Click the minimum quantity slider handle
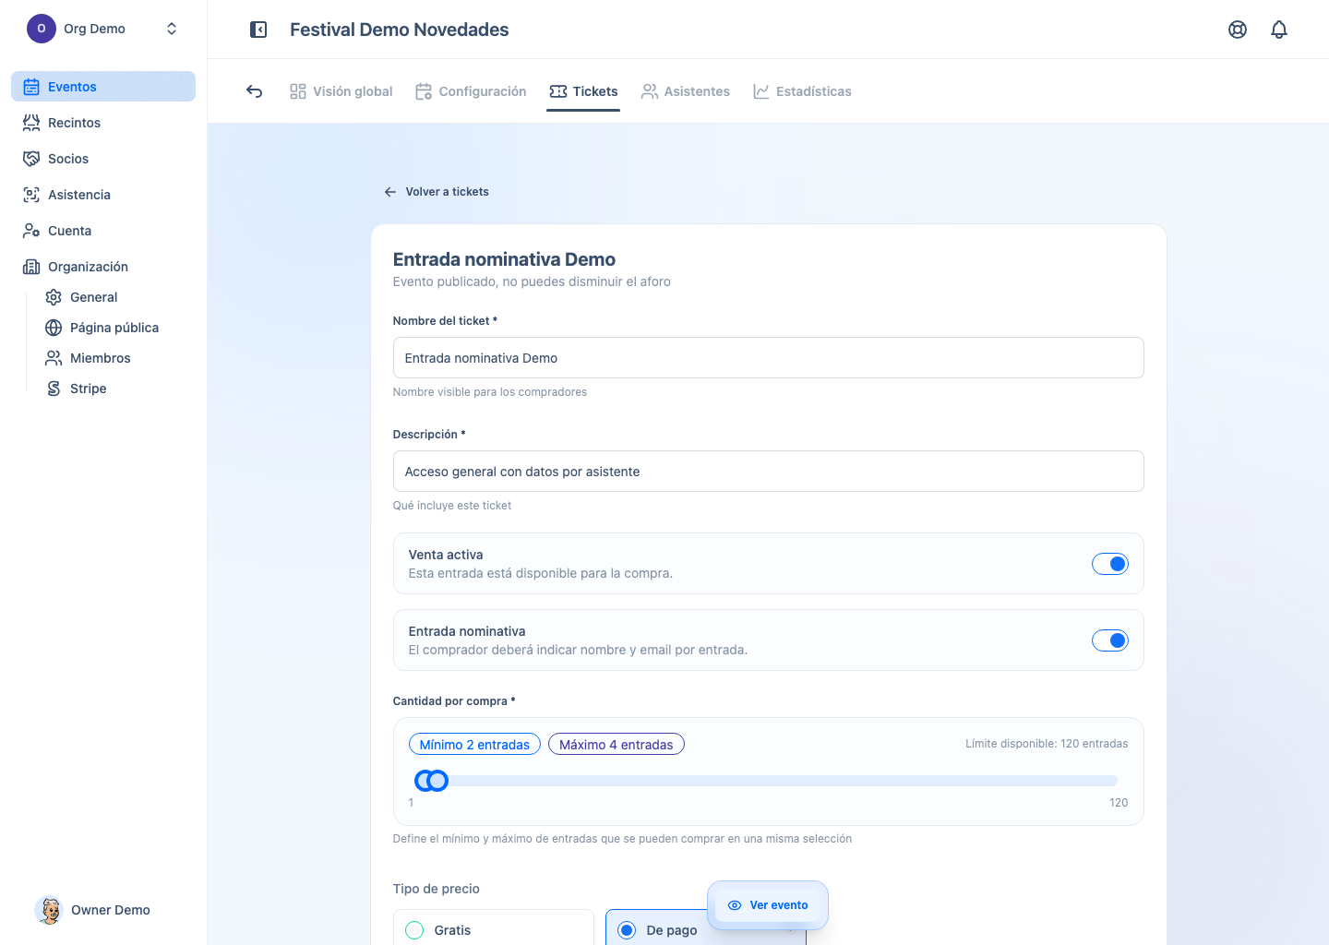The image size is (1329, 945). 425,781
